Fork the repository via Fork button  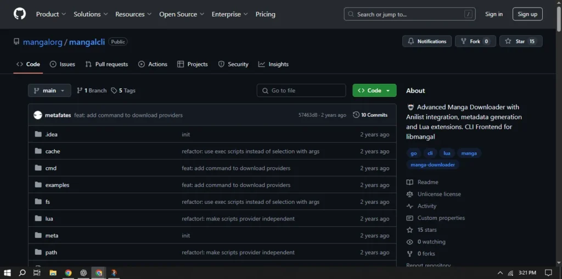tap(475, 42)
